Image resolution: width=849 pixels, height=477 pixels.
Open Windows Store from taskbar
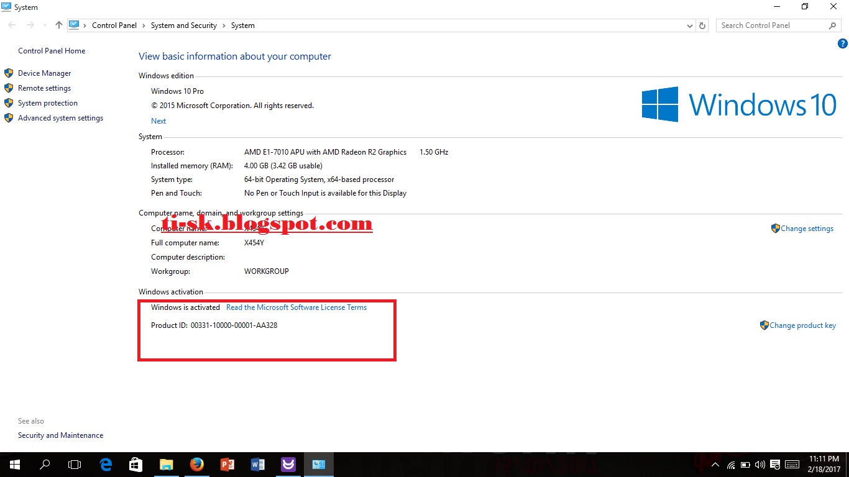(x=135, y=465)
